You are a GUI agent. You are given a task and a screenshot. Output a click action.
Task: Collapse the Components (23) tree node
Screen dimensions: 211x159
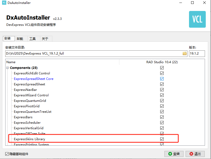pyautogui.click(x=8, y=68)
